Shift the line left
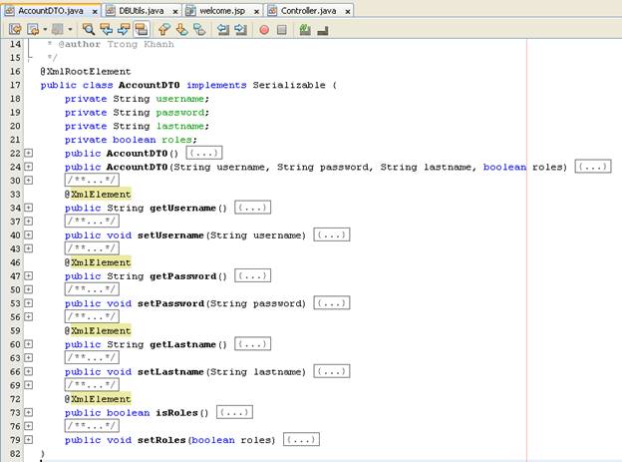The width and height of the screenshot is (622, 462). click(223, 29)
